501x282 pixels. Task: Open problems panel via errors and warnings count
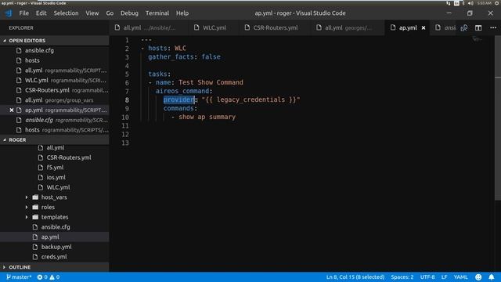(x=49, y=277)
